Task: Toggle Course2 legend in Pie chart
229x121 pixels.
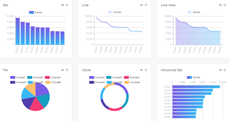Action: pyautogui.click(x=35, y=77)
